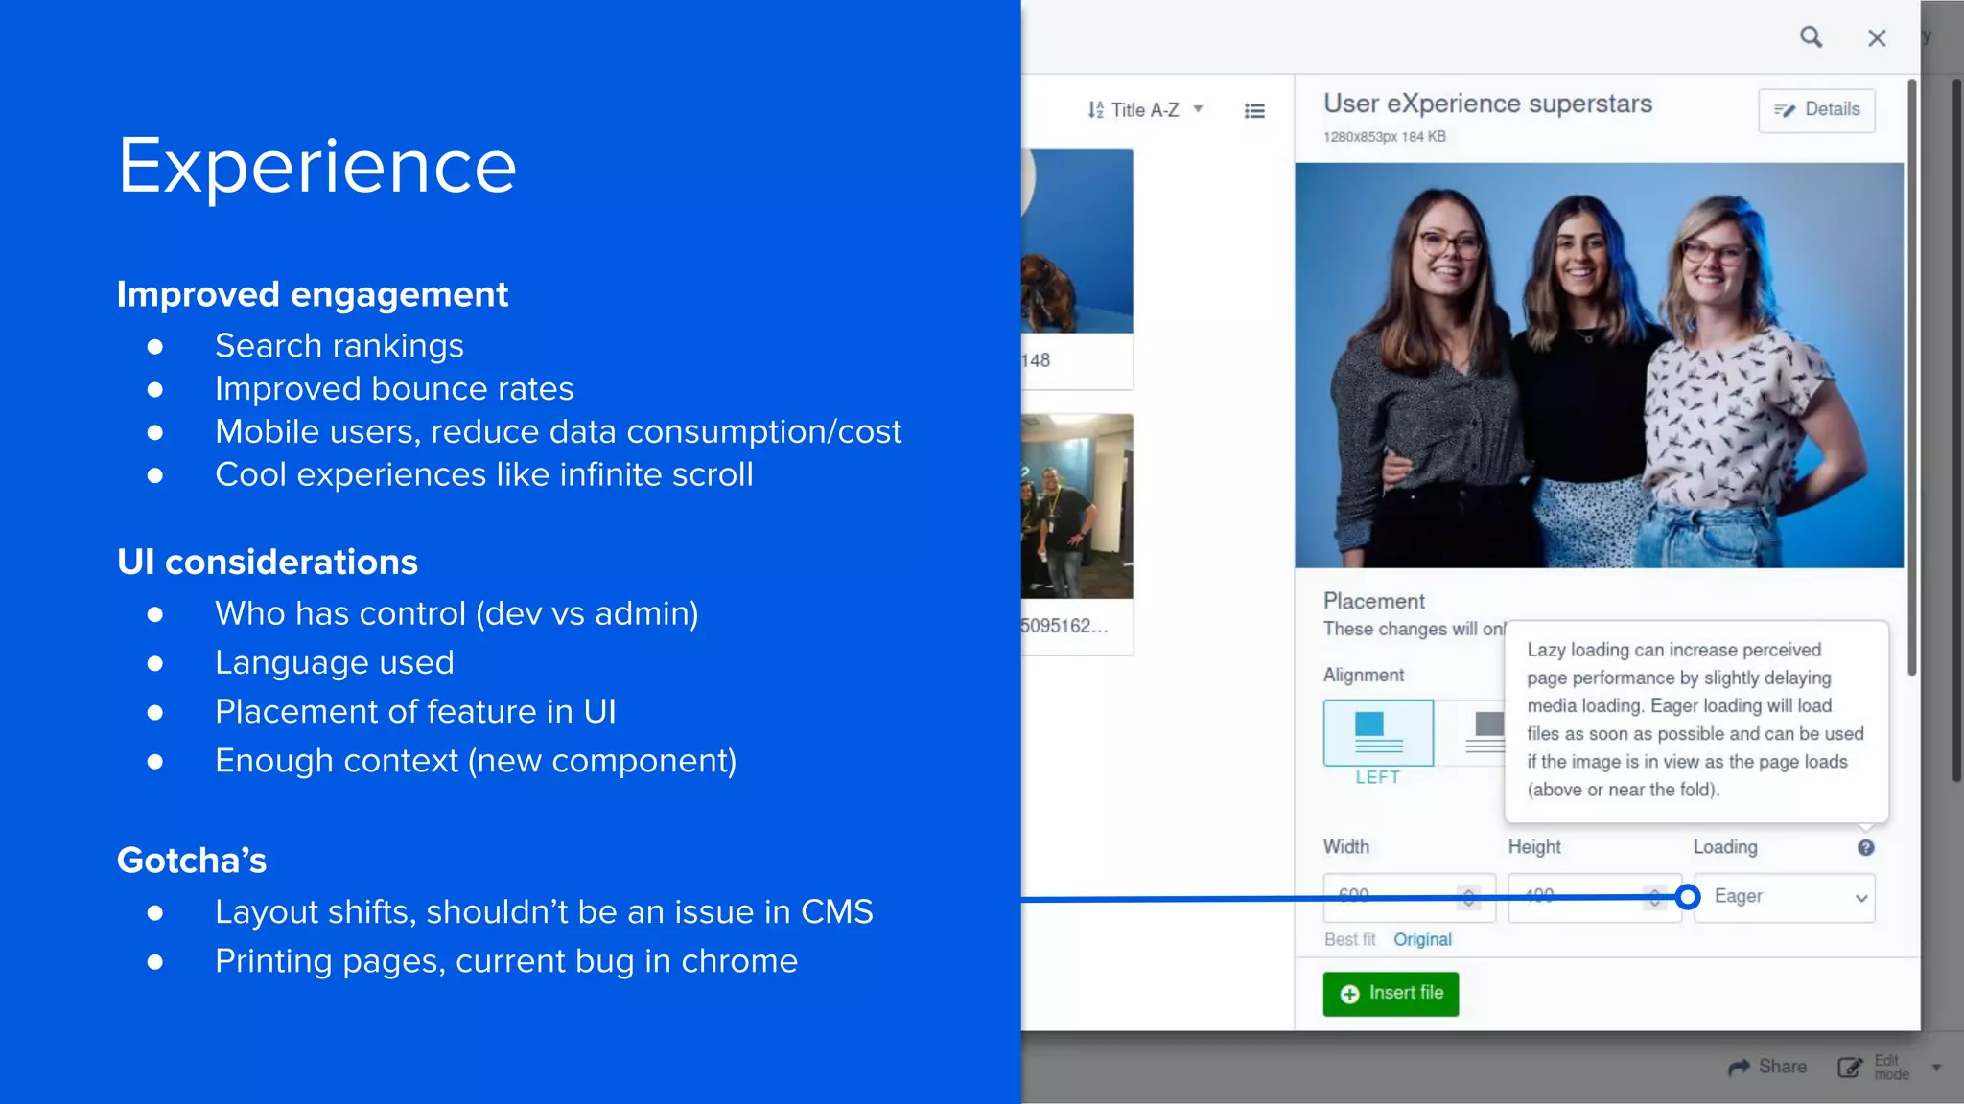Image resolution: width=1964 pixels, height=1104 pixels.
Task: Click 'Who has control (dev vs admin)' bullet
Action: (456, 613)
